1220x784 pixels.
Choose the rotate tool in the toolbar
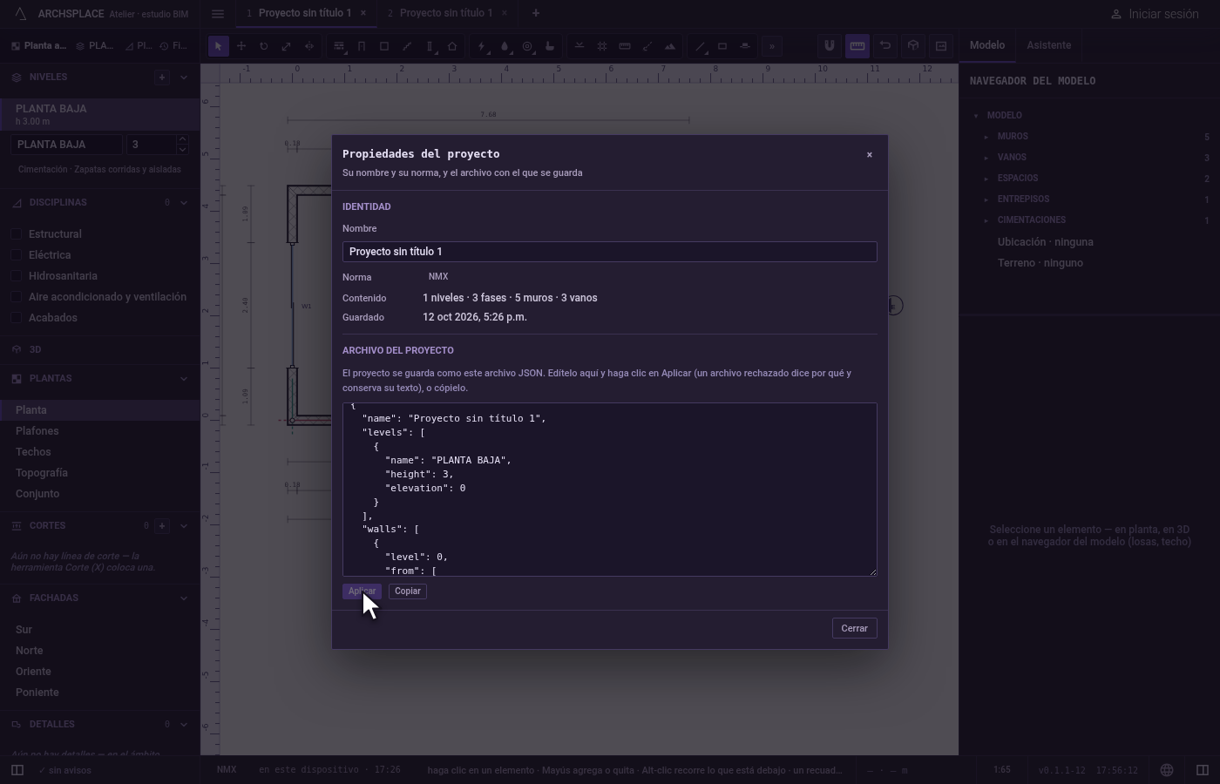[x=264, y=46]
